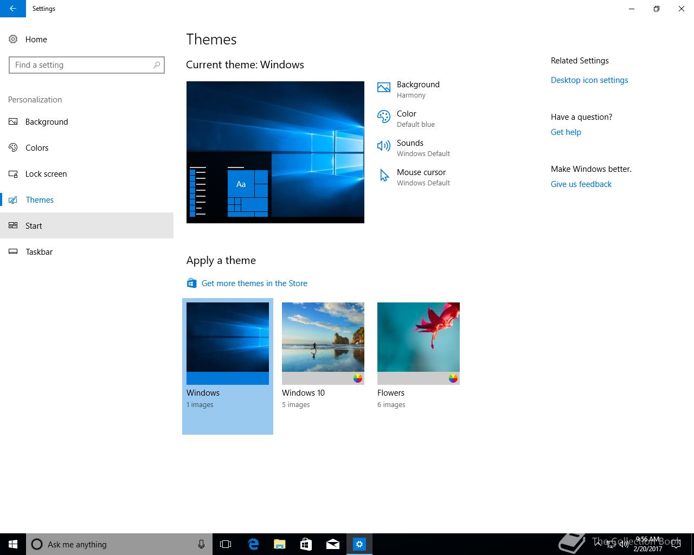This screenshot has width=694, height=555.
Task: Open Task View from the taskbar
Action: tap(226, 544)
